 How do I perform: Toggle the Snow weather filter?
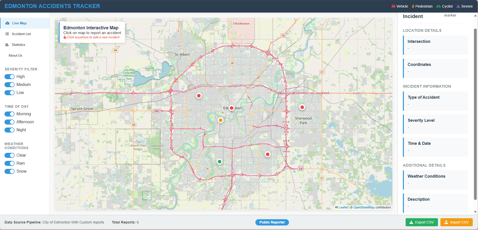pos(10,171)
